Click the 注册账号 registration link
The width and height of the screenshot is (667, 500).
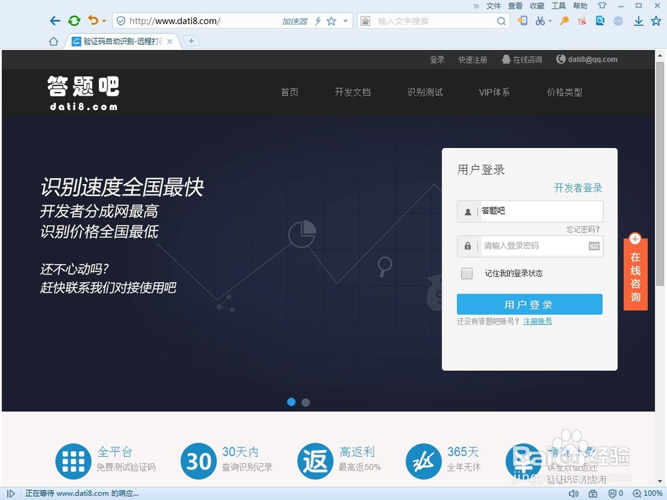[538, 321]
